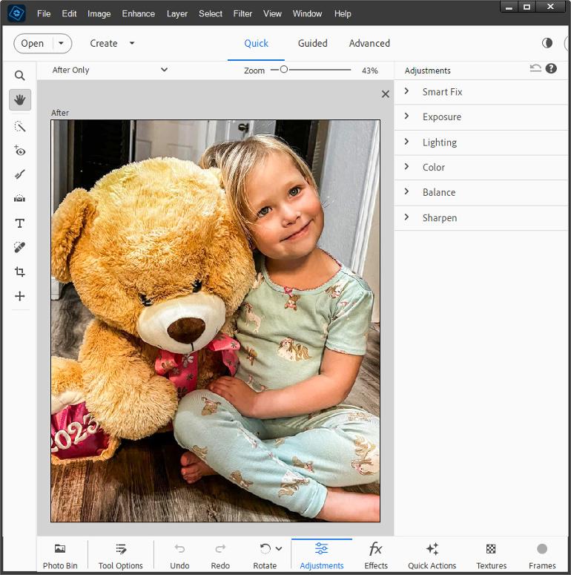Expand the Smart Fix adjustment section

tap(442, 92)
